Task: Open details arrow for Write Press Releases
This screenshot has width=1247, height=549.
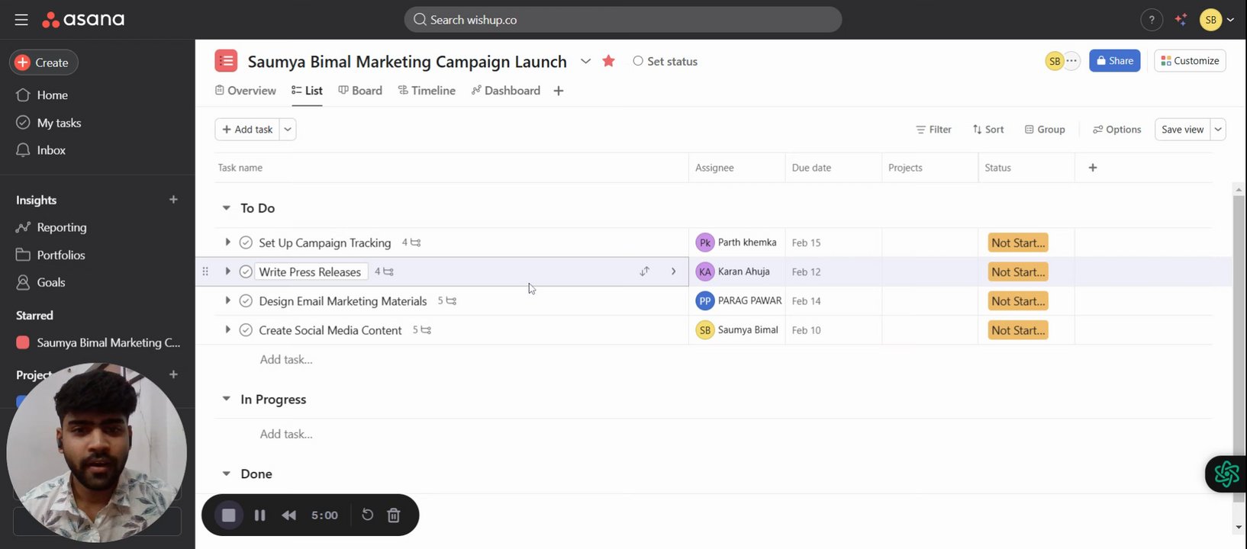Action: click(673, 271)
